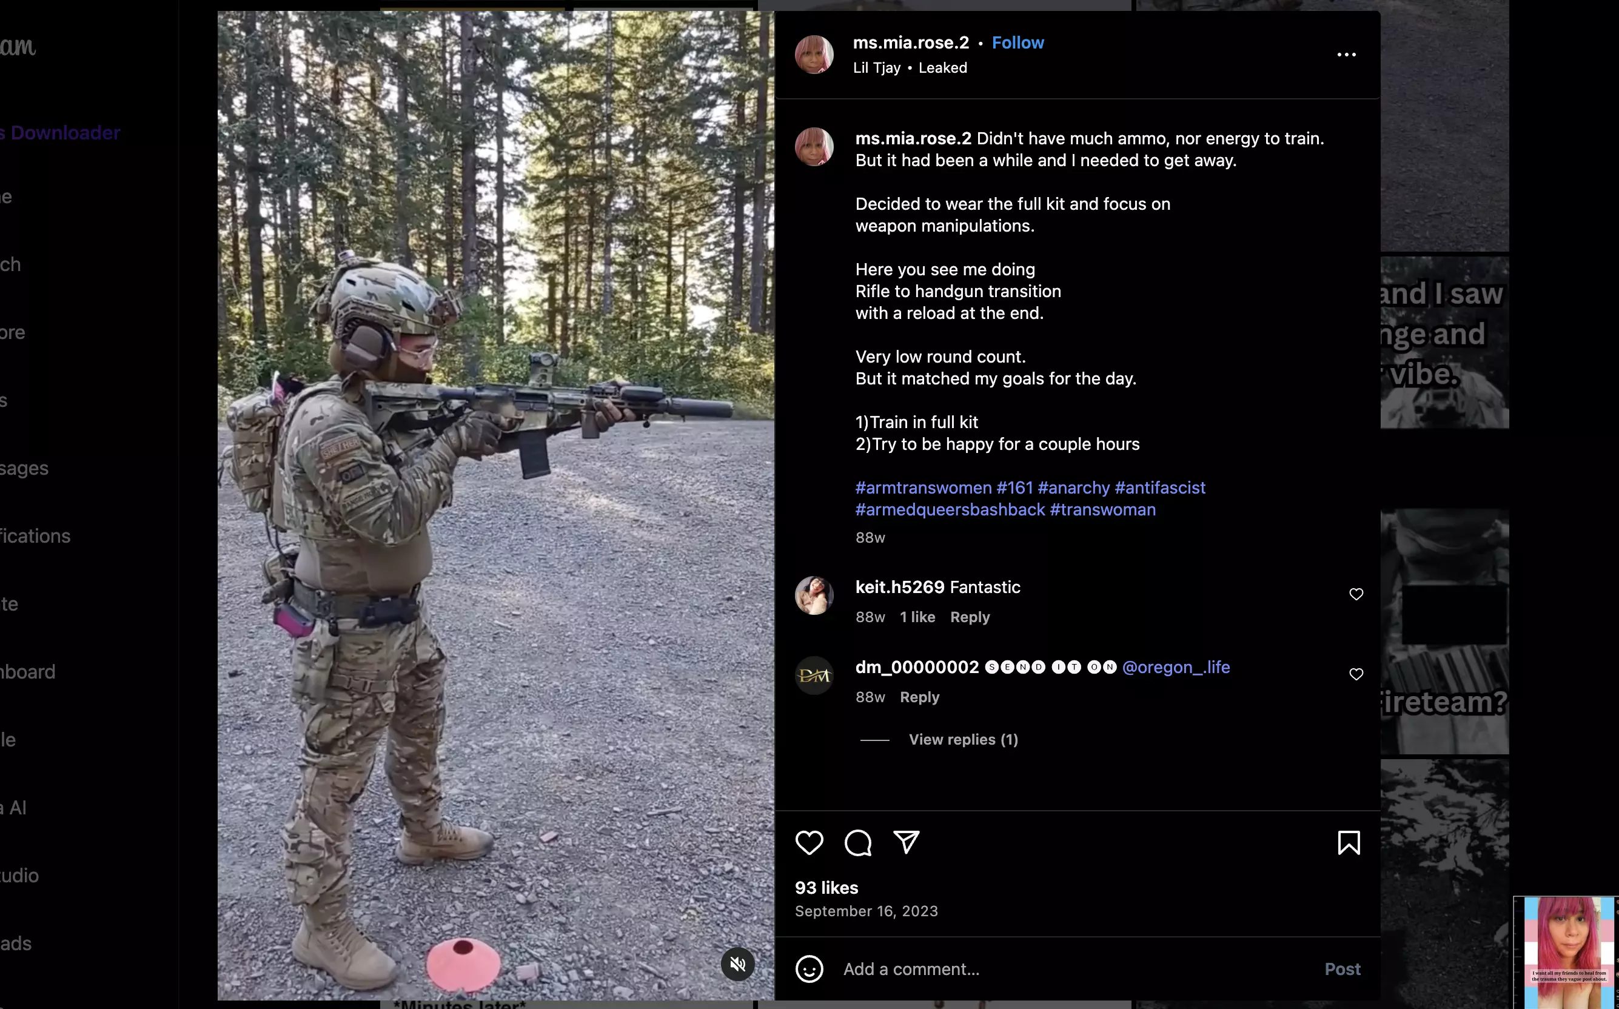
Task: Like the post with the heart icon
Action: 809,842
